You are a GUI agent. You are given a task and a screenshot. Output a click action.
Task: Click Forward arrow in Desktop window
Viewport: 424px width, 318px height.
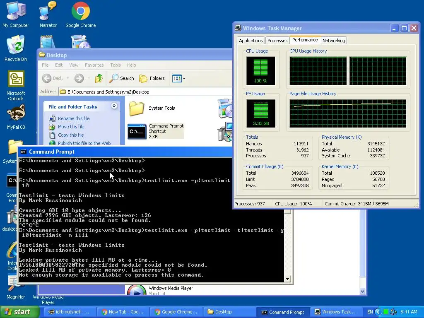(x=79, y=78)
